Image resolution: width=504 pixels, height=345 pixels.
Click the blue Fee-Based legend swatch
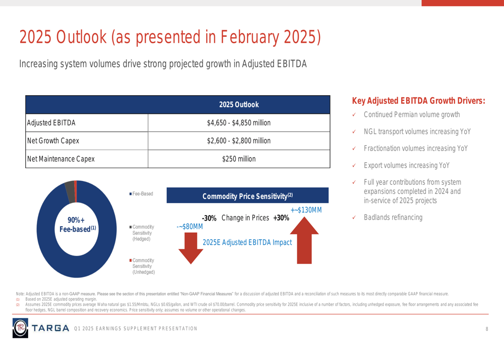pyautogui.click(x=131, y=194)
